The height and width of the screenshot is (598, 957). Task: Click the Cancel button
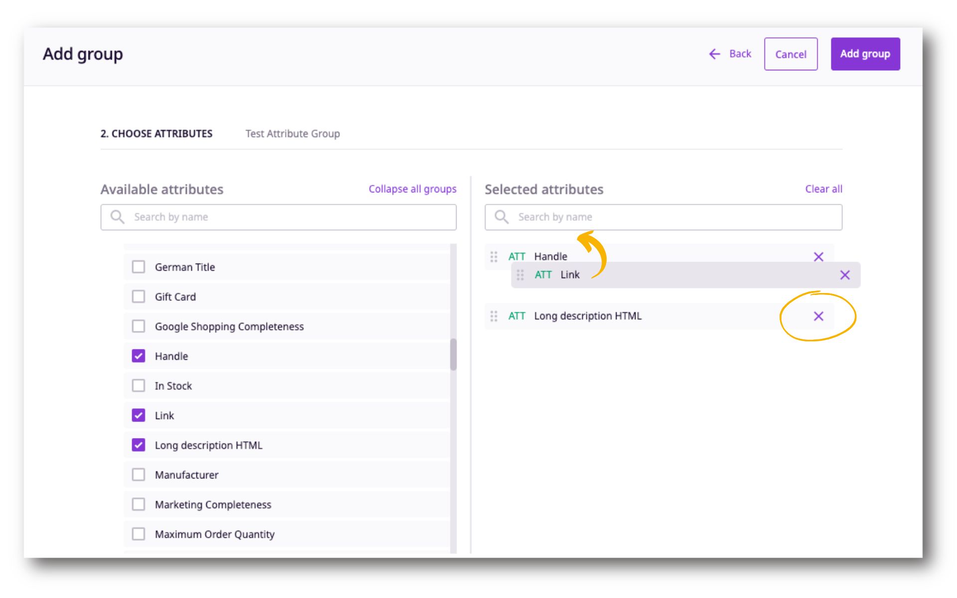pos(790,54)
